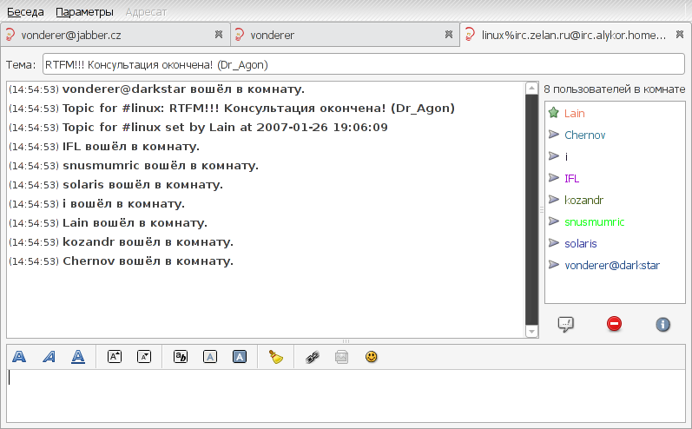
Task: Click the red ignore user button
Action: (614, 324)
